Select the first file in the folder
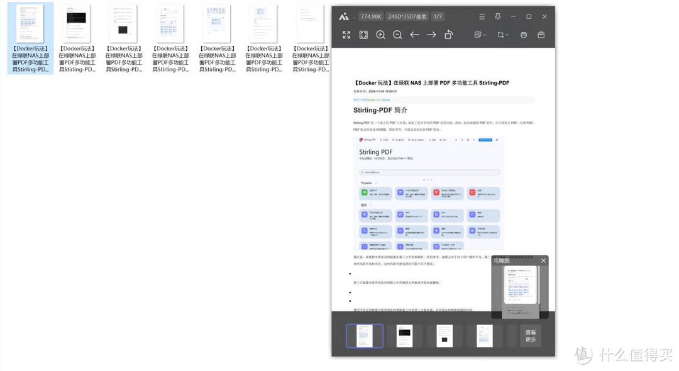 pos(30,38)
